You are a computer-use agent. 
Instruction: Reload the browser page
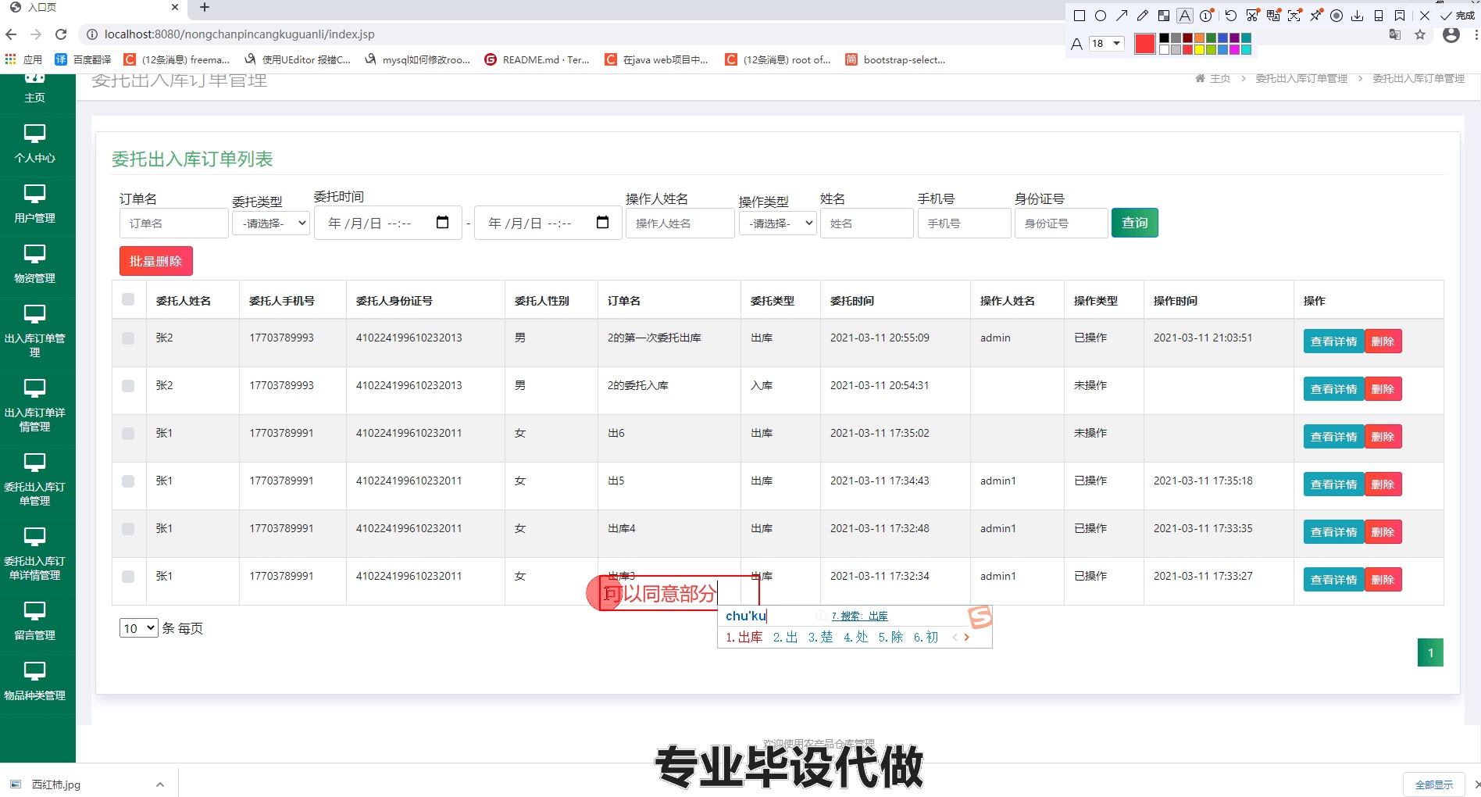(61, 34)
